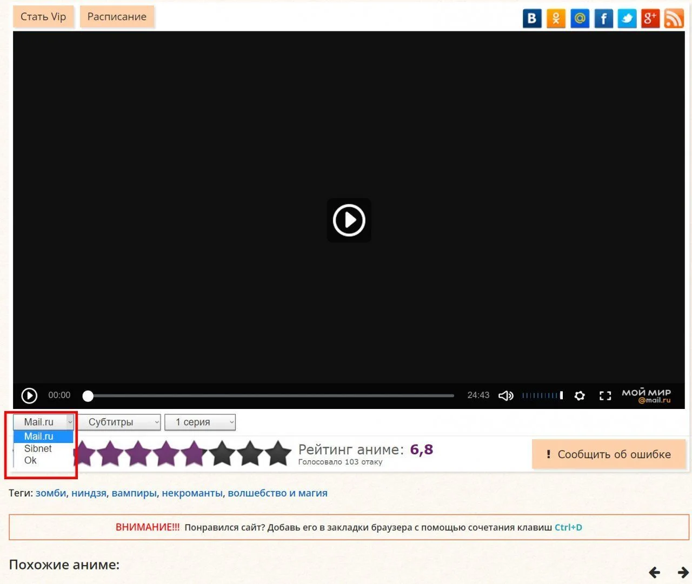Click the Стать Vip button
The height and width of the screenshot is (584, 692).
coord(43,17)
